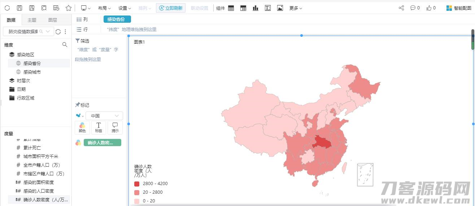
Task: Open the 中国 map region dropdown
Action: pos(104,116)
